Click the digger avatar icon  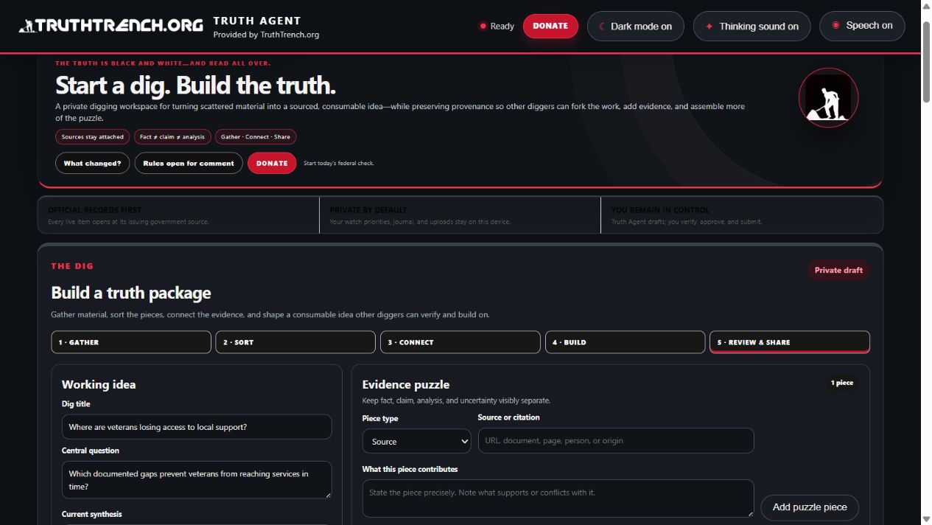(828, 97)
